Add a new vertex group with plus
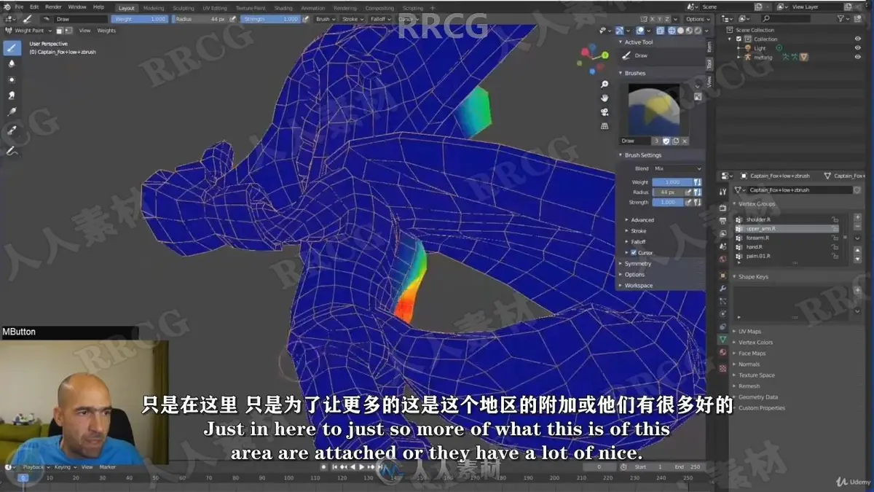This screenshot has height=492, width=874. (857, 218)
